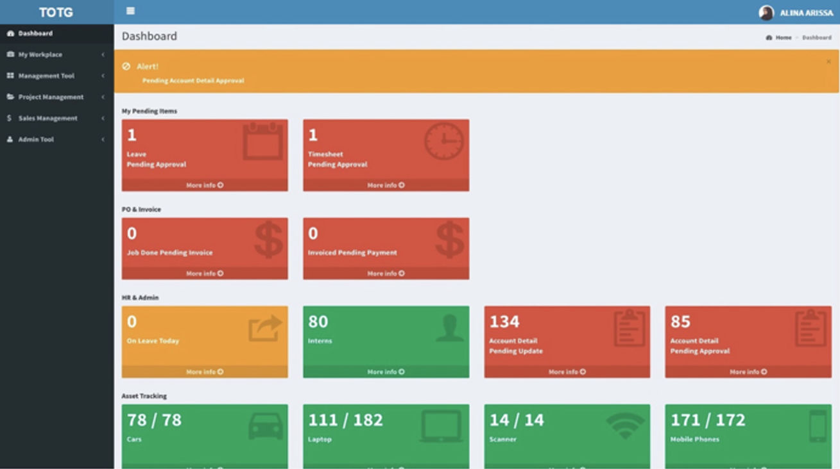
Task: Click the mobile phone icon on asset card
Action: click(x=818, y=426)
